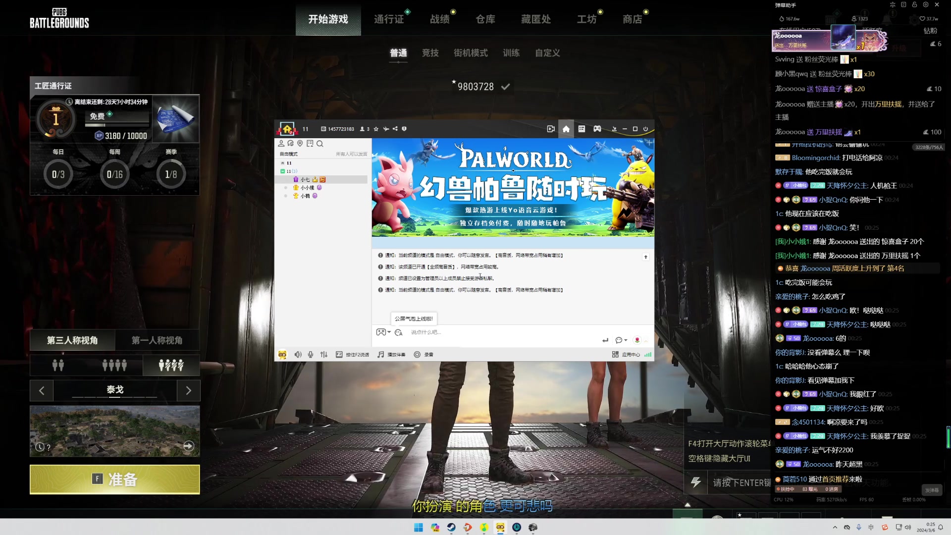Click the 准备 ready button
Screen dimensions: 951x535
(114, 479)
